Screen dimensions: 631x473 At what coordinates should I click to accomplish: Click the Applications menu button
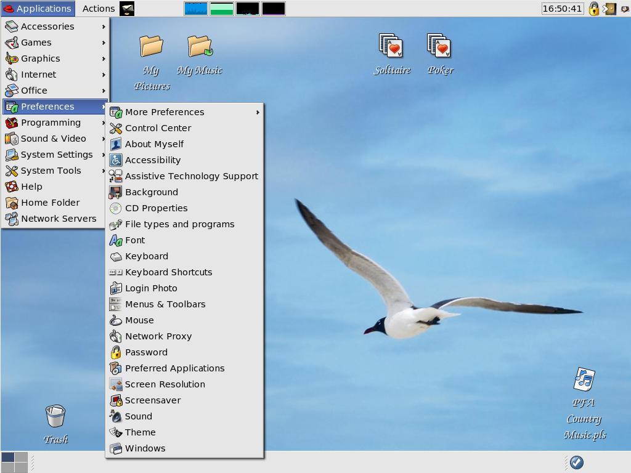(x=38, y=9)
